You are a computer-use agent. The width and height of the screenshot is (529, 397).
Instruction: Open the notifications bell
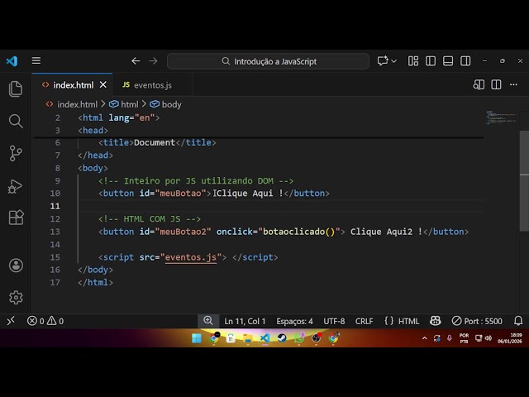pos(518,321)
